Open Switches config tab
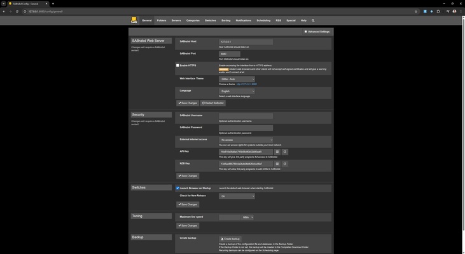This screenshot has height=254, width=465. 211,20
